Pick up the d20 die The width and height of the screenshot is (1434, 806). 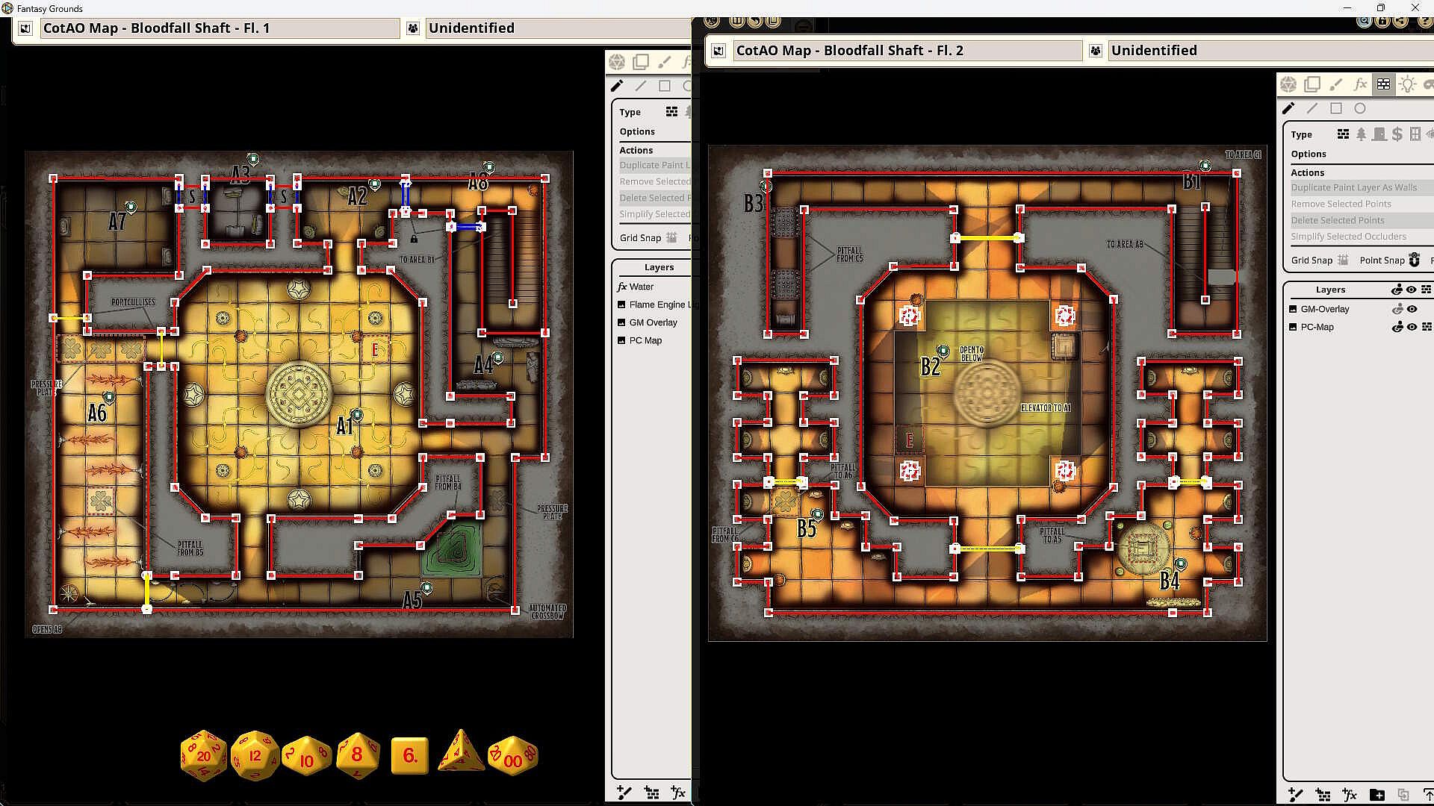204,755
